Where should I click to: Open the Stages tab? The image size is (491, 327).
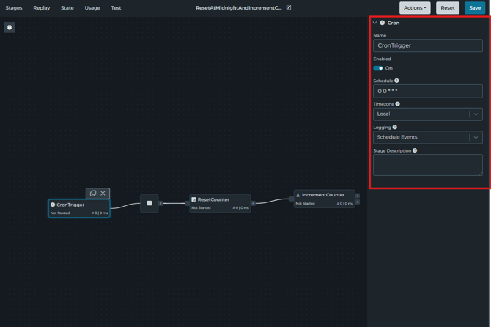click(x=14, y=8)
